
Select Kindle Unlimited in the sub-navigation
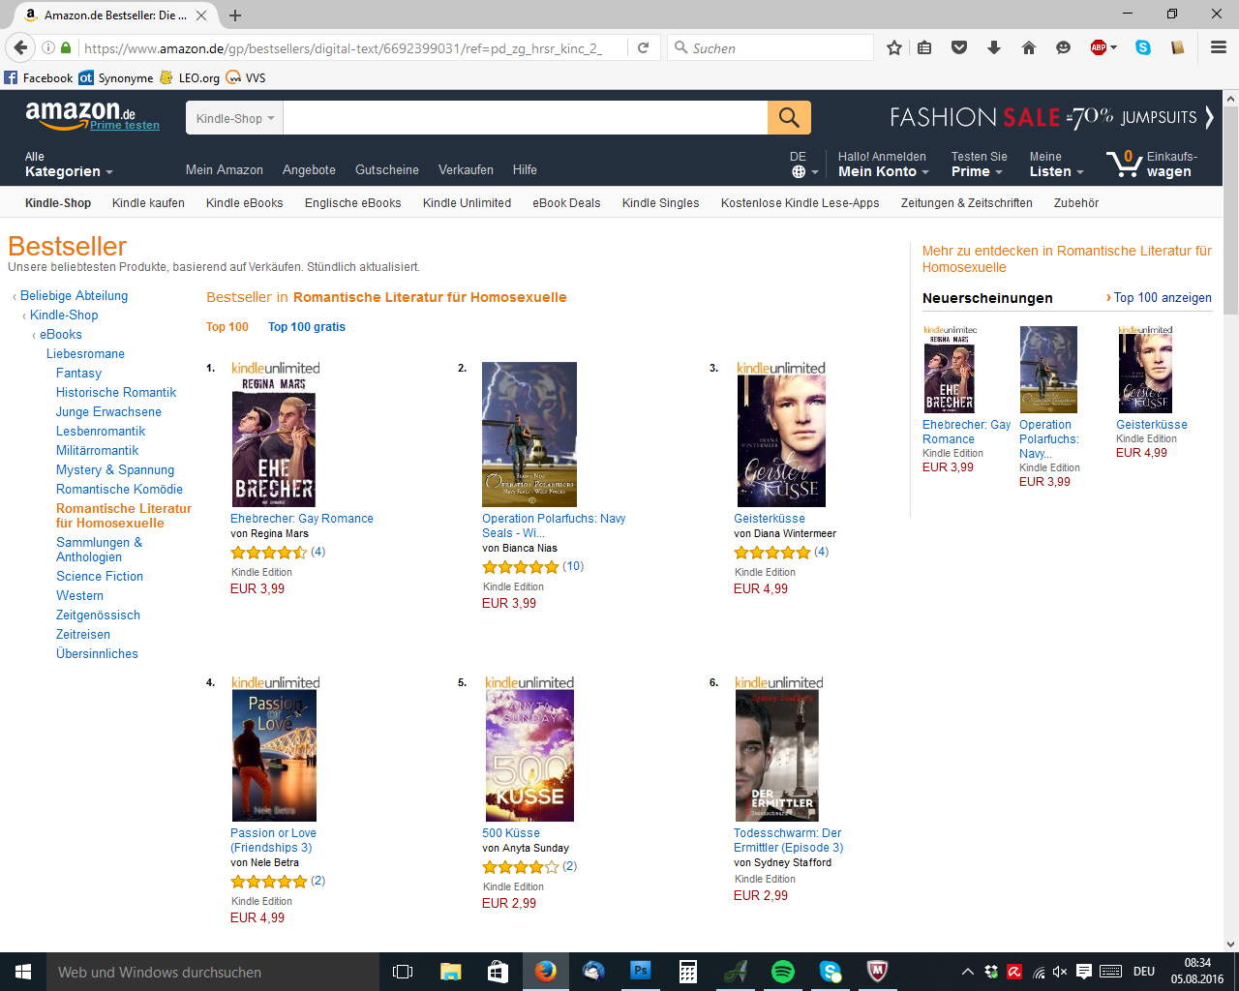click(467, 203)
